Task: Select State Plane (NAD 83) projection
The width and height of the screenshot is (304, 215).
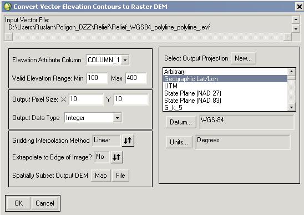Action: (225, 101)
